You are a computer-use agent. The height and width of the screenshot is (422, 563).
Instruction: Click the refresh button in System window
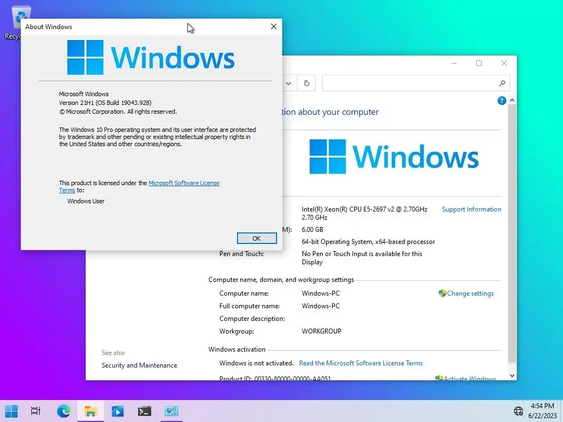[306, 84]
